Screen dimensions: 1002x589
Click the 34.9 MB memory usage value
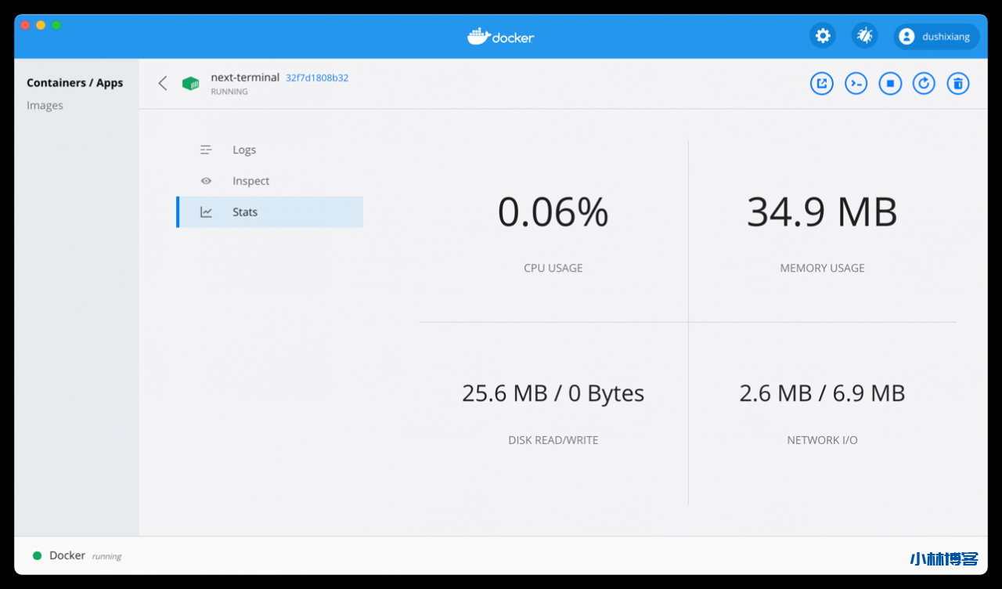tap(822, 212)
